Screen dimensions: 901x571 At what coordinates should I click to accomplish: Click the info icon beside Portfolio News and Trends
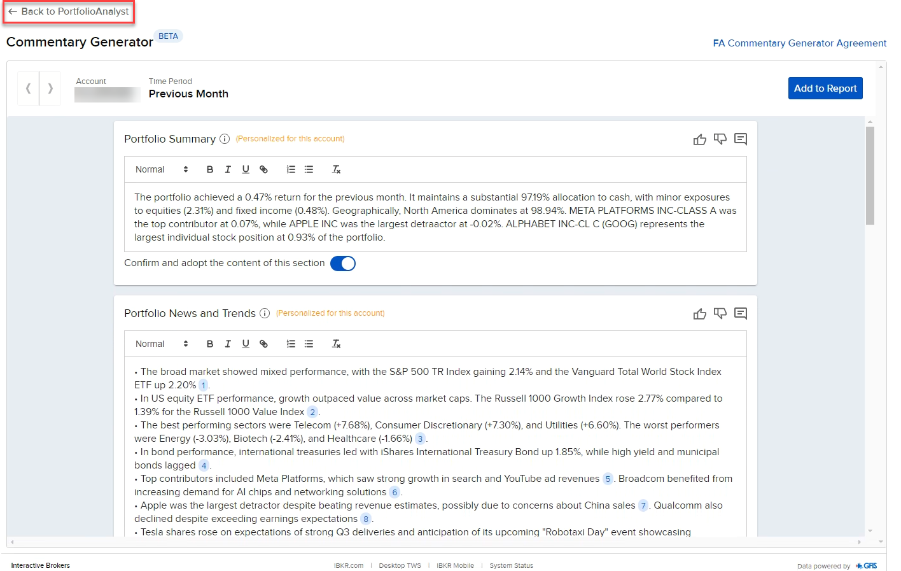[265, 313]
